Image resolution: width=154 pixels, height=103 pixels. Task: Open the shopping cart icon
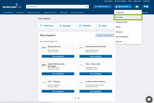146,7
